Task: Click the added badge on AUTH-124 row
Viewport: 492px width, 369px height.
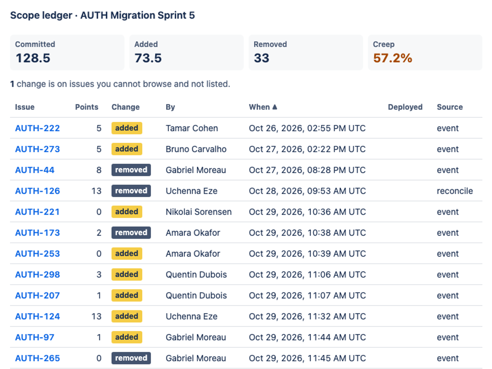Action: coord(127,316)
